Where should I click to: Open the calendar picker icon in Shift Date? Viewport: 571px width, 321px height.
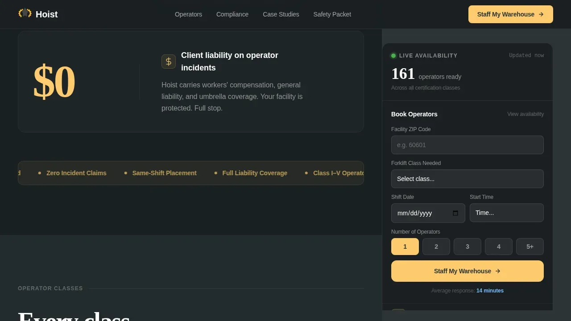pyautogui.click(x=455, y=213)
